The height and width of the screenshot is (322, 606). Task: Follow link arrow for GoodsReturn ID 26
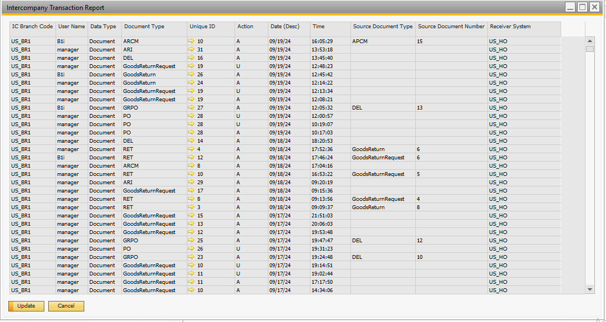(192, 75)
